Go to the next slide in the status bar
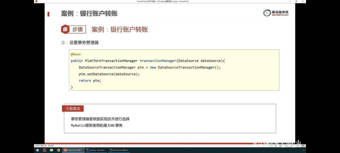 [x=280, y=146]
